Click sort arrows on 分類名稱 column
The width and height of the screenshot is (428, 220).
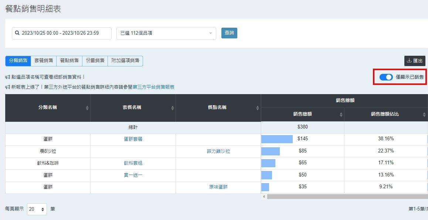(x=87, y=108)
